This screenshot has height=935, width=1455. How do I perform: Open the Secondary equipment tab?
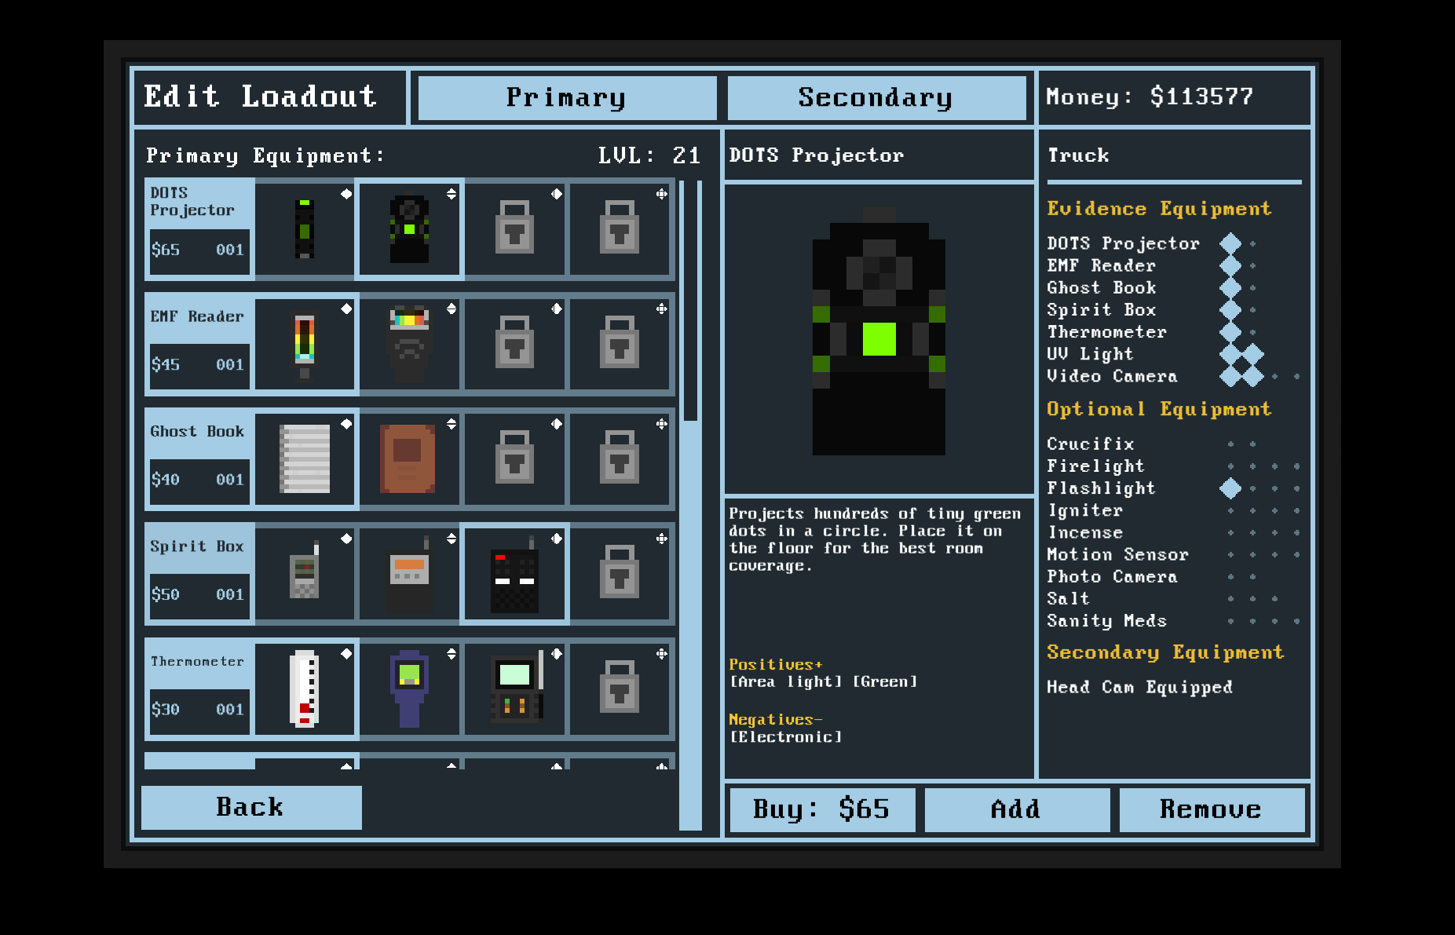(876, 97)
